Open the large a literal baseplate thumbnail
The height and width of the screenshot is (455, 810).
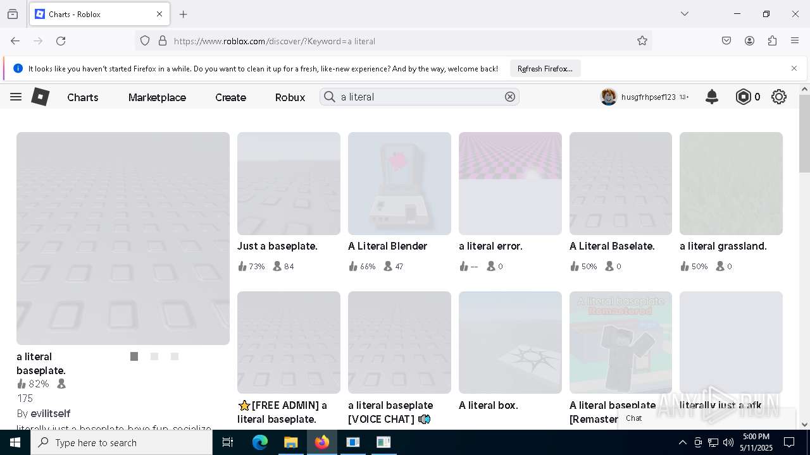click(123, 238)
